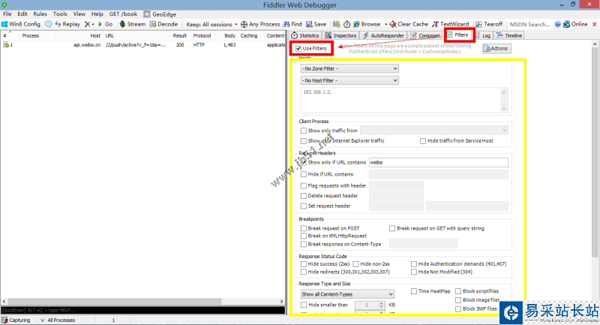Click the All Processes status filter
600x325 pixels.
pyautogui.click(x=58, y=320)
